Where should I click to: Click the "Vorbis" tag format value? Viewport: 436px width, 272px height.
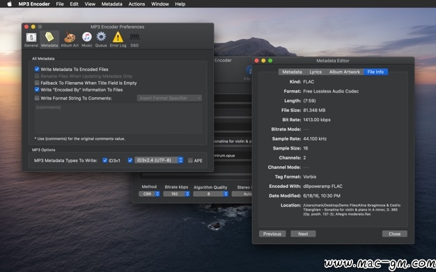click(310, 177)
